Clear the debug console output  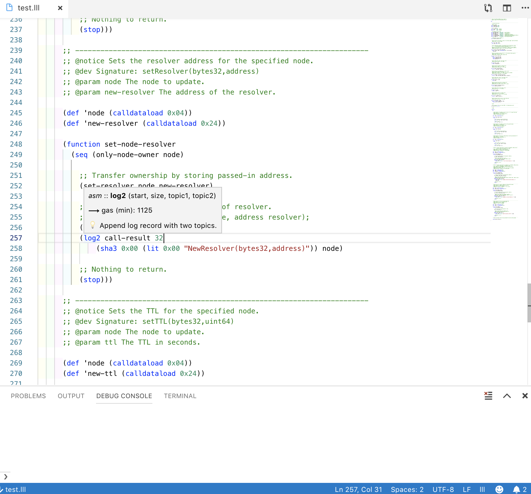488,396
